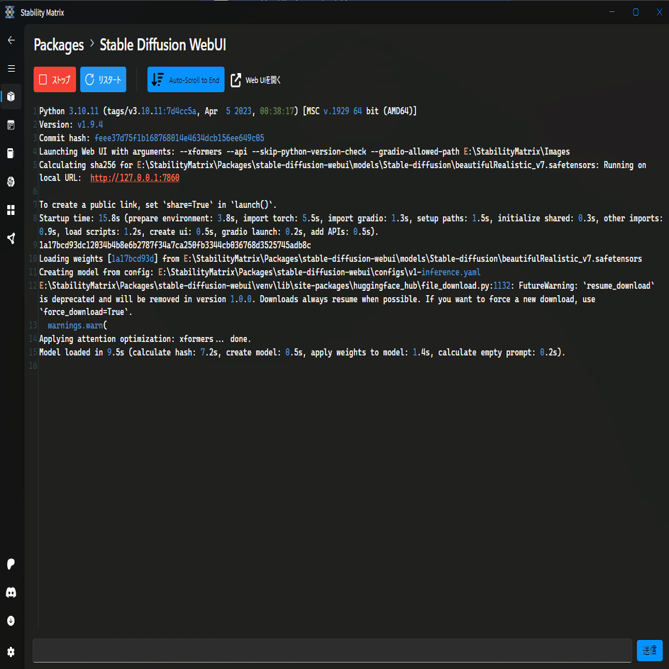Click the 'Model loaded in 9.5s' line
The width and height of the screenshot is (669, 669).
302,353
